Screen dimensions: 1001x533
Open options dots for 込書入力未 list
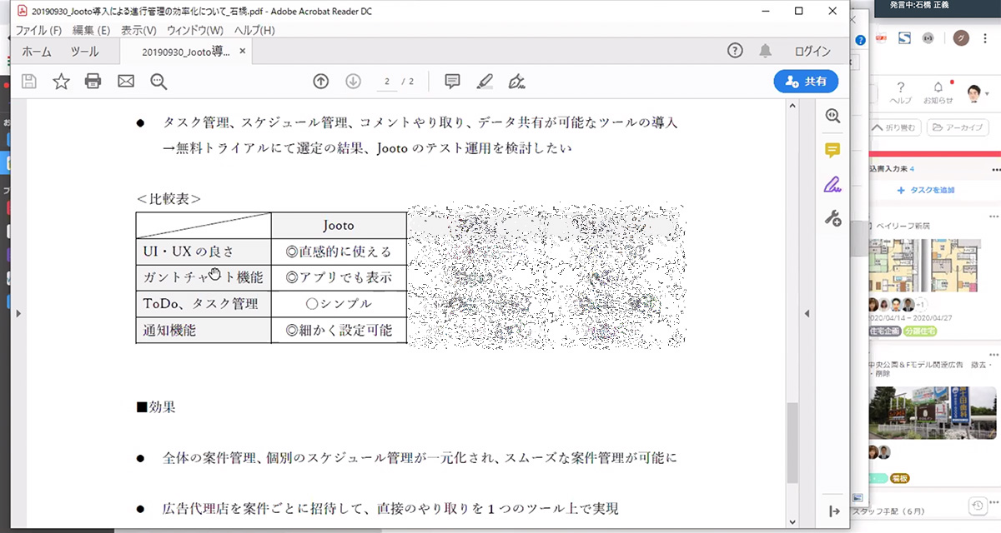(996, 169)
